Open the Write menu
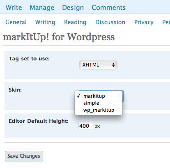The image size is (170, 168). tap(14, 7)
